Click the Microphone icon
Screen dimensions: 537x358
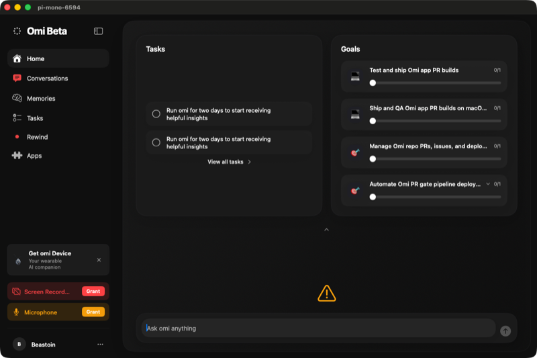point(16,312)
